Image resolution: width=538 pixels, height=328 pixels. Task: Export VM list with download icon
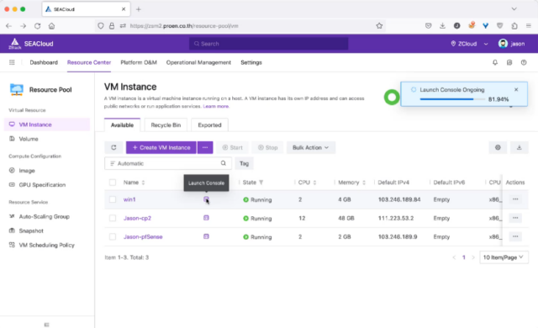[520, 147]
